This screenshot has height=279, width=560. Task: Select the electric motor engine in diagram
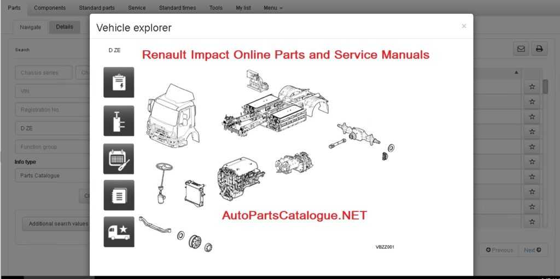241,180
